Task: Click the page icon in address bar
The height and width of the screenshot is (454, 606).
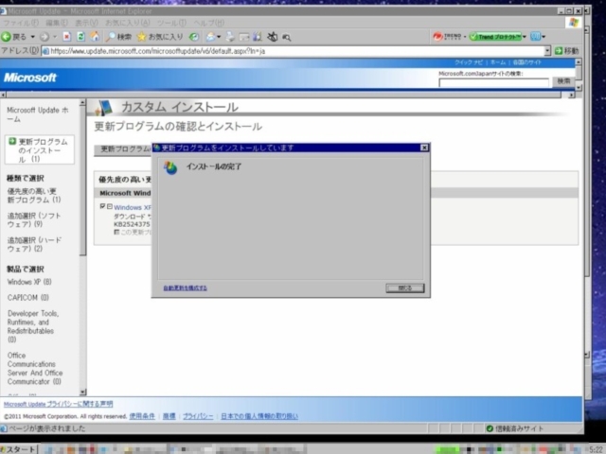Action: [x=45, y=51]
